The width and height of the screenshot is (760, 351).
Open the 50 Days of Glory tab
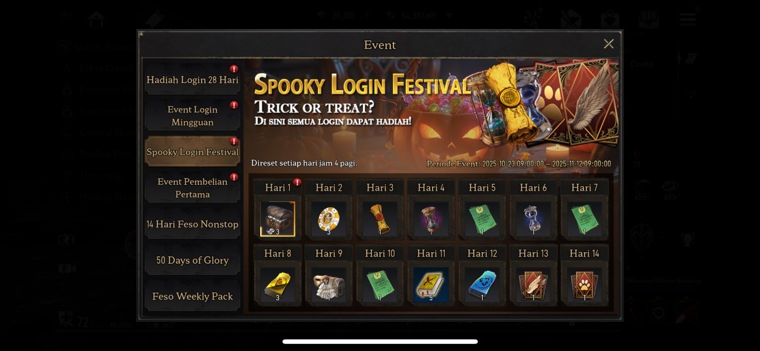coord(192,260)
